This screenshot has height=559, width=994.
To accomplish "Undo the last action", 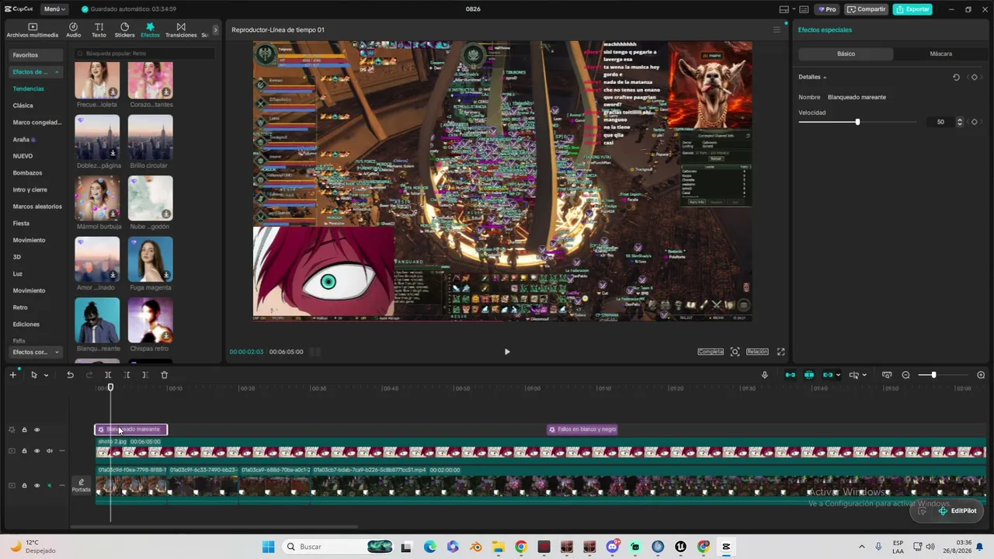I will tap(70, 375).
